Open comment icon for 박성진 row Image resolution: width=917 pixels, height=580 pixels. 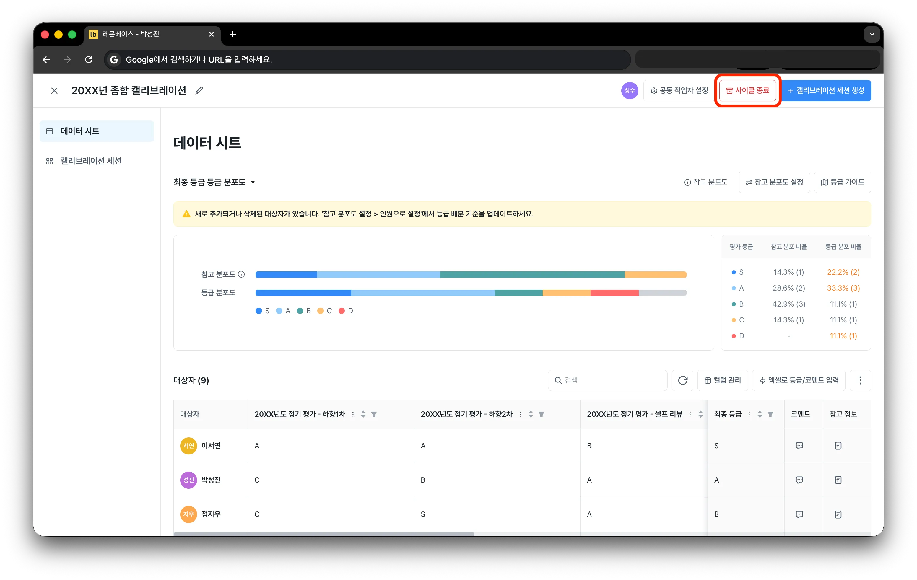[x=799, y=480]
